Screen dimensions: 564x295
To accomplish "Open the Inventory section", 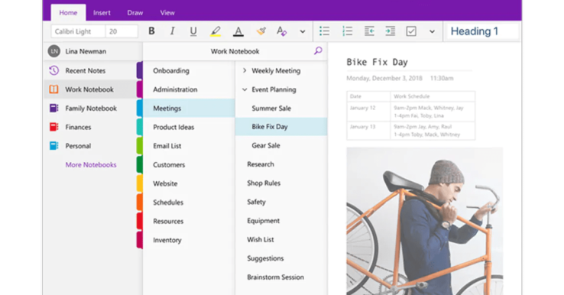I will (x=189, y=240).
